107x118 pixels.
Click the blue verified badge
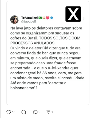tap(52, 18)
